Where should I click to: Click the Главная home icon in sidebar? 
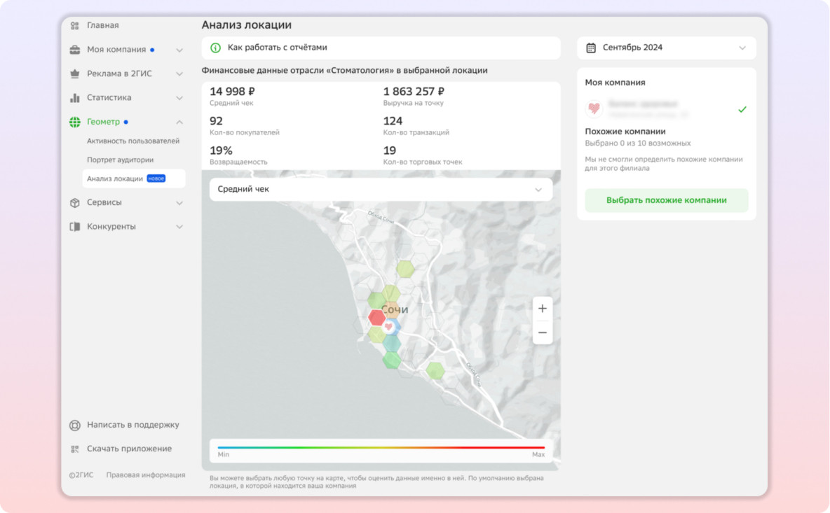tap(74, 26)
